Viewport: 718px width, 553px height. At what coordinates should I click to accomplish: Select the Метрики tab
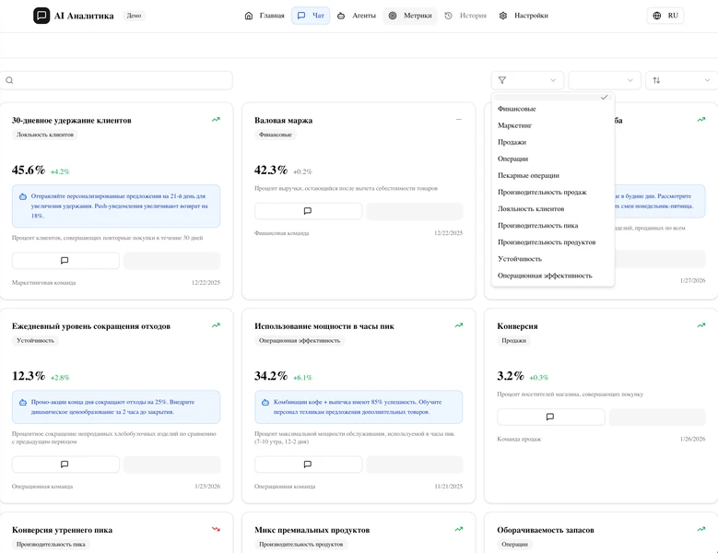coord(410,16)
